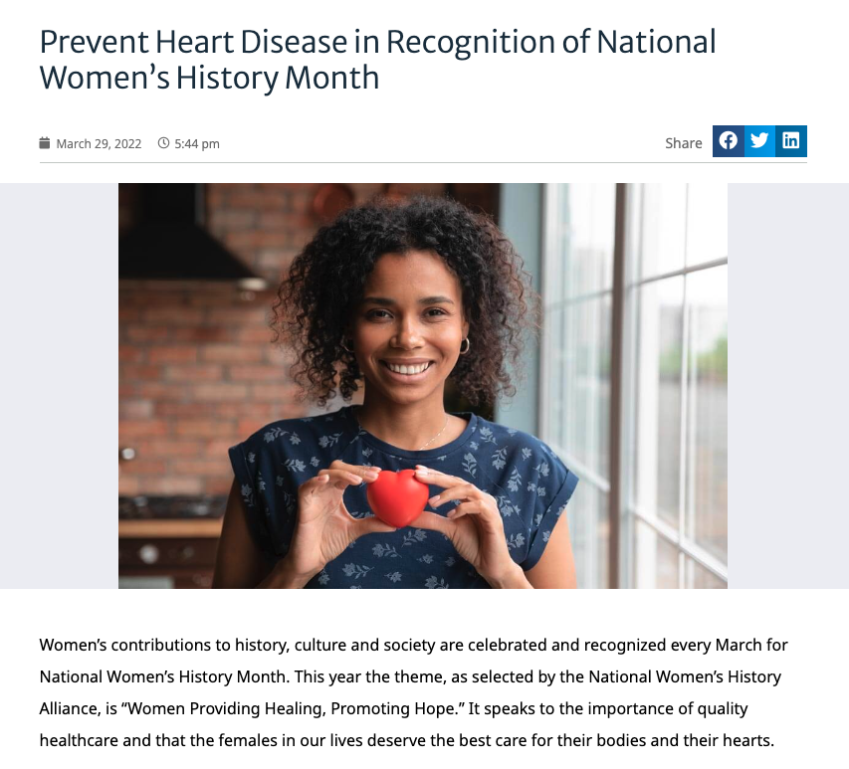Click the gray area right of the photo
Viewport: 849px width, 769px height.
[x=788, y=386]
